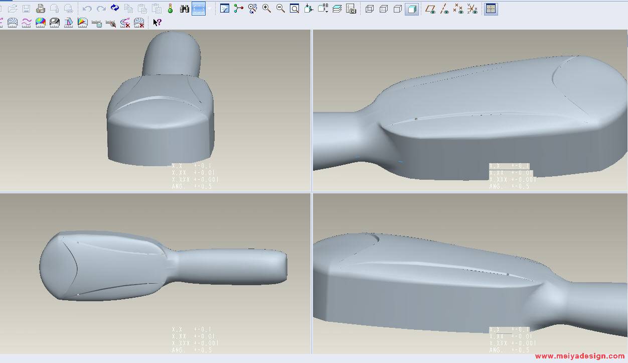Launch the view manager

point(351,9)
